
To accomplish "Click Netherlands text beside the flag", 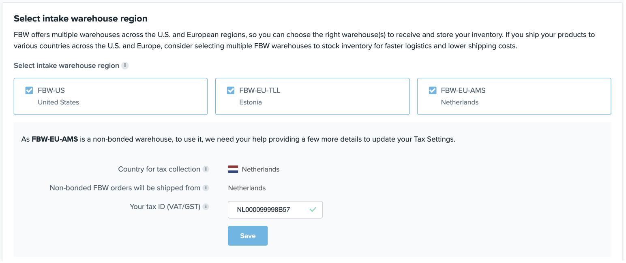I will click(x=261, y=169).
